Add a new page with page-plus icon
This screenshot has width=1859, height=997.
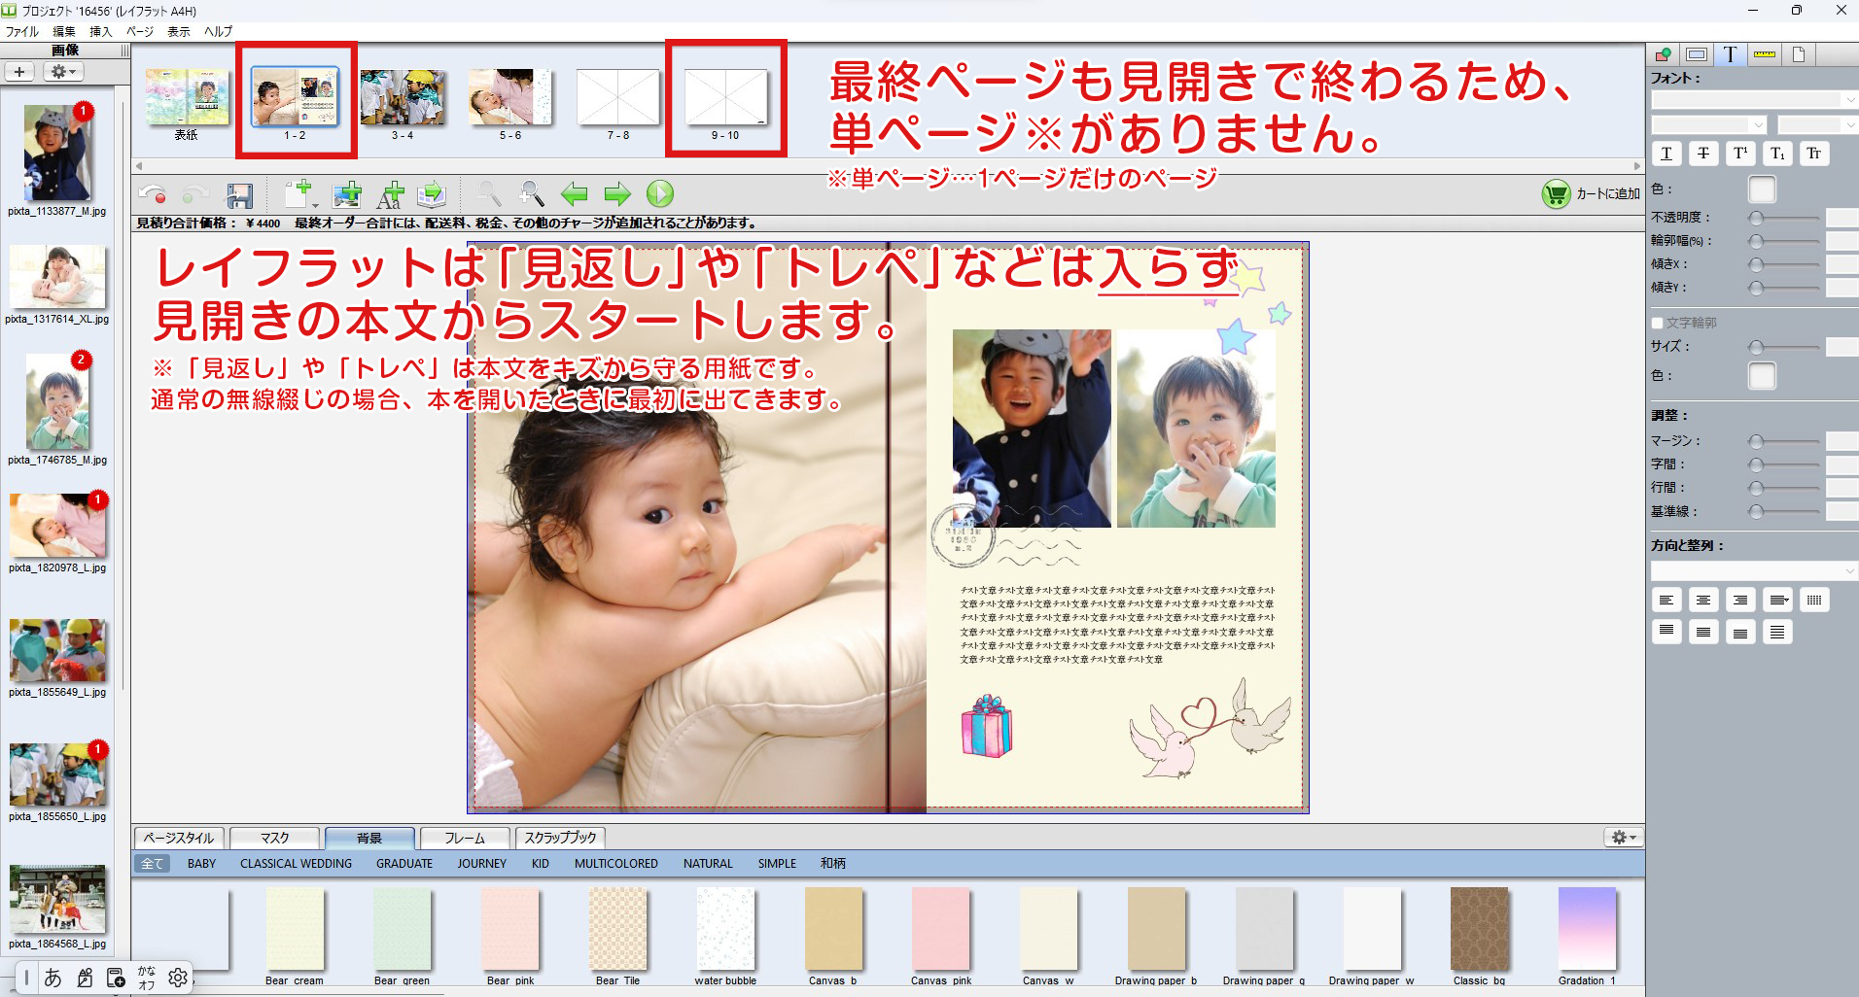click(298, 194)
